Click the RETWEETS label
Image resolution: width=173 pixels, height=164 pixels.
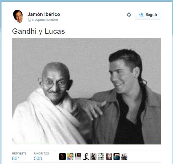point(19,154)
